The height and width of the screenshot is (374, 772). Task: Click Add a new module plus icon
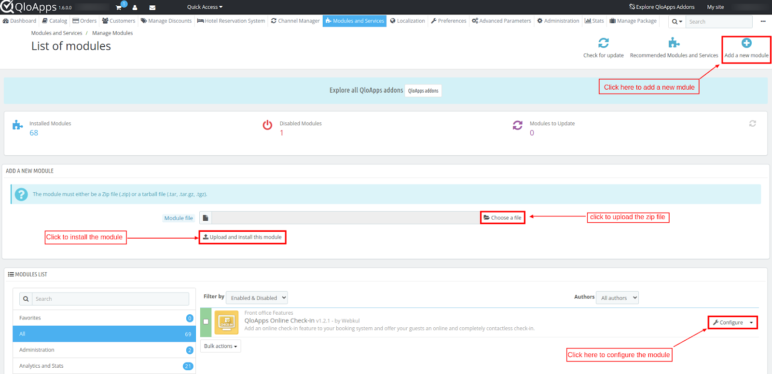tap(746, 43)
